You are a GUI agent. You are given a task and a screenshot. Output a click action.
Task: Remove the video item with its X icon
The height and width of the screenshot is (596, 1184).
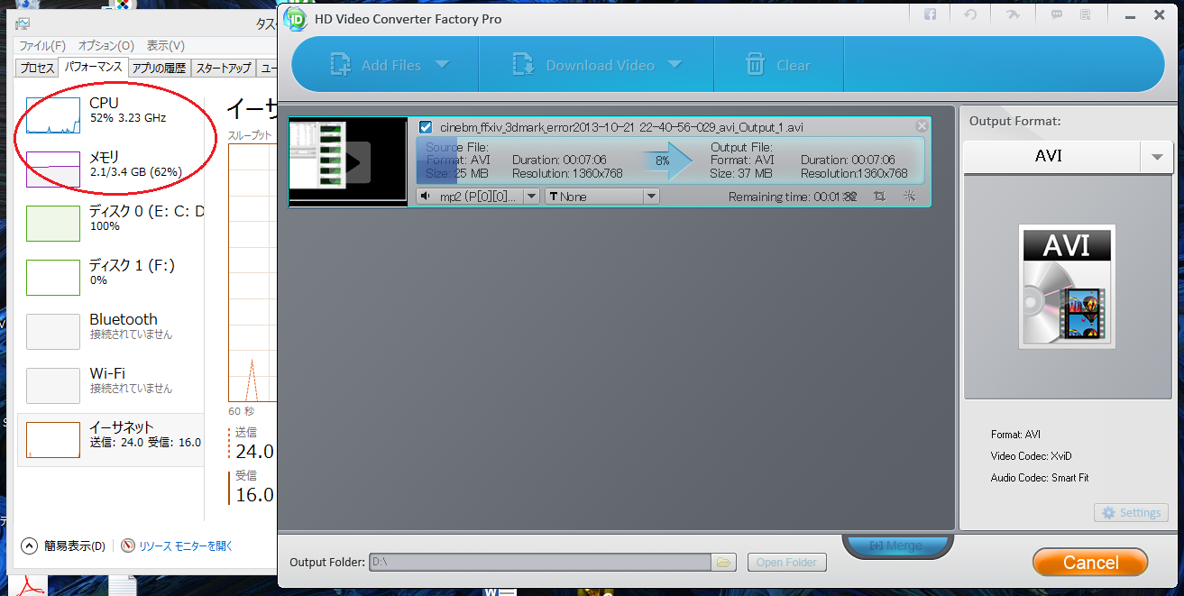point(922,127)
